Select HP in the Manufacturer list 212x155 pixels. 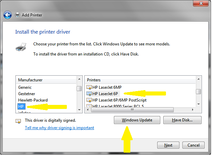(x=22, y=107)
